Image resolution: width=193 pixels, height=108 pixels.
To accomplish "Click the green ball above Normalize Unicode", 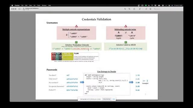I will pos(76,42).
